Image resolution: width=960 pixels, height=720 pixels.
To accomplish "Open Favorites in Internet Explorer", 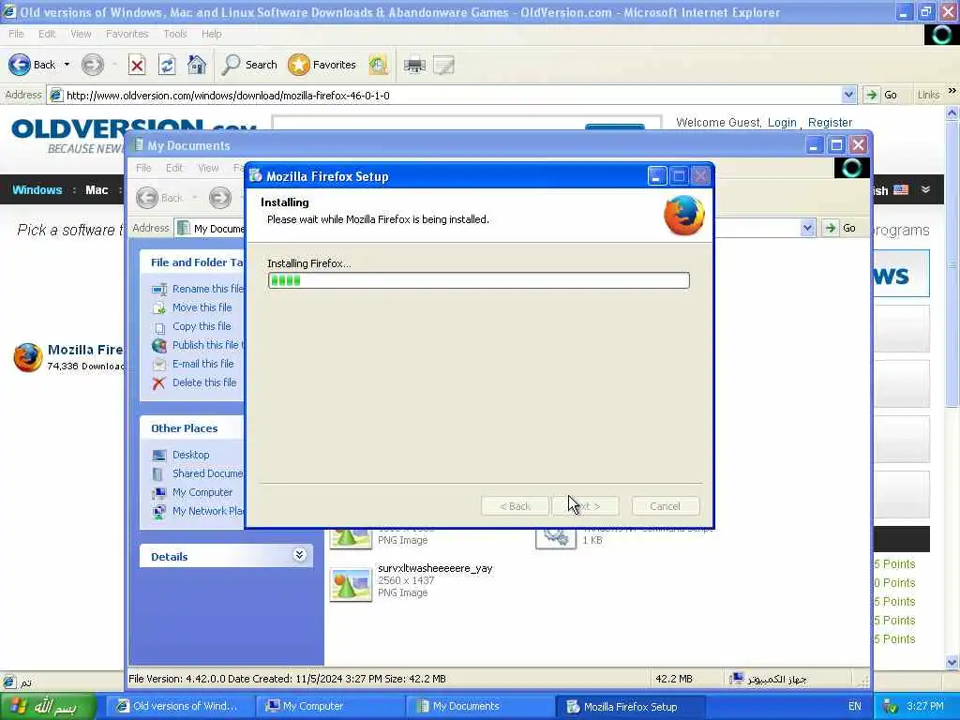I will pyautogui.click(x=322, y=65).
